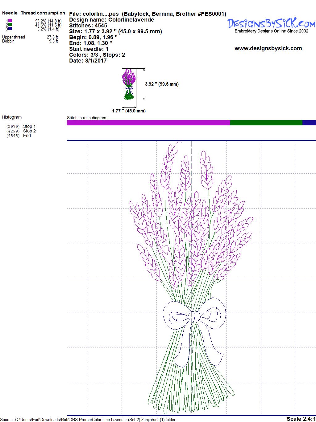This screenshot has height=422, width=316.
Task: Select the blue segment of stitches ratio bar
Action: click(309, 123)
